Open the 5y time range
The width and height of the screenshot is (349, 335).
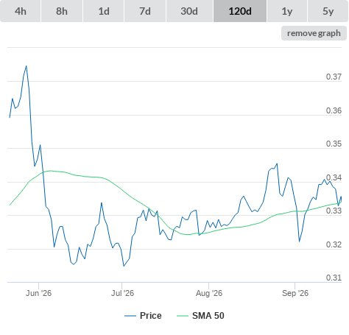328,11
